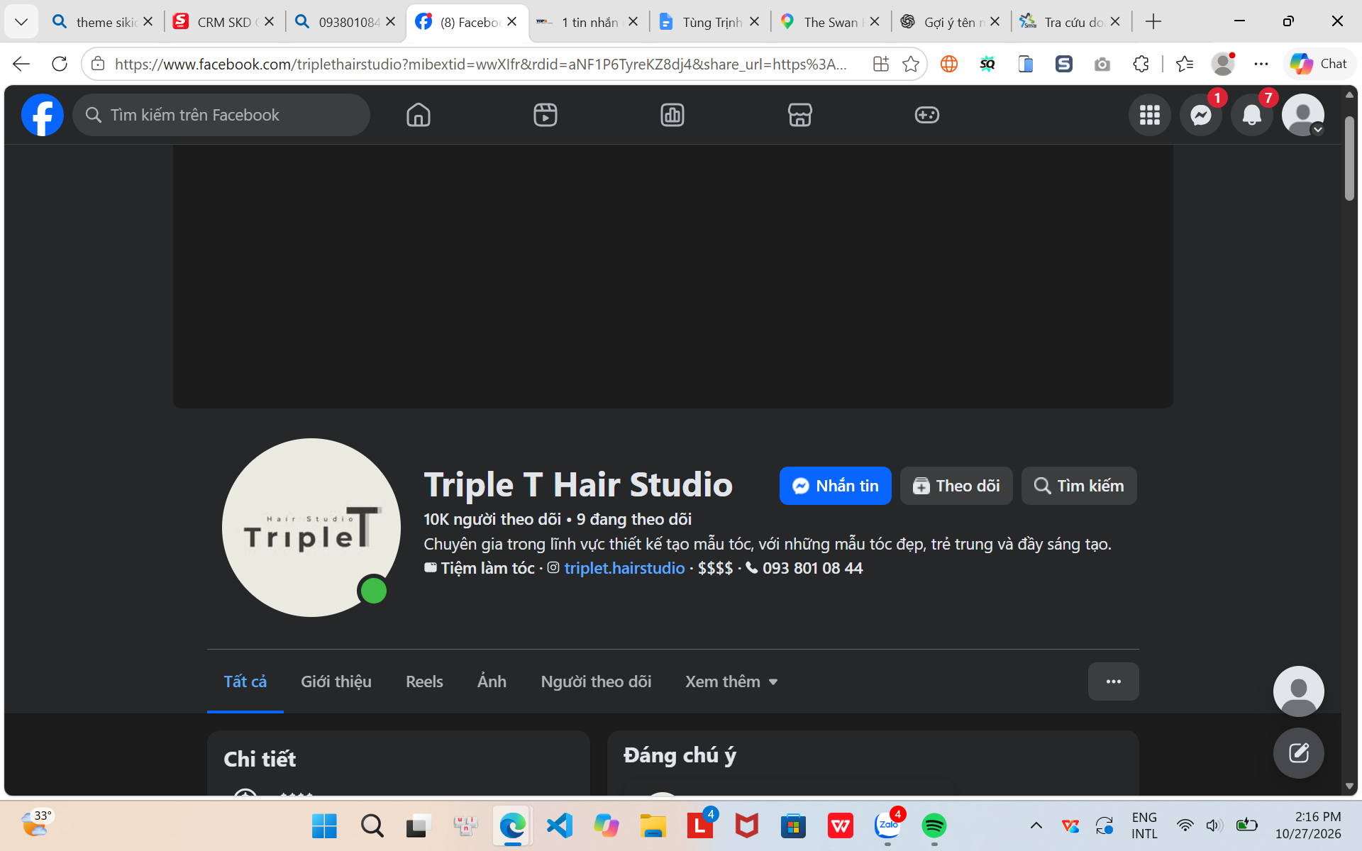
Task: Open browser Settings and more menu
Action: click(1261, 64)
